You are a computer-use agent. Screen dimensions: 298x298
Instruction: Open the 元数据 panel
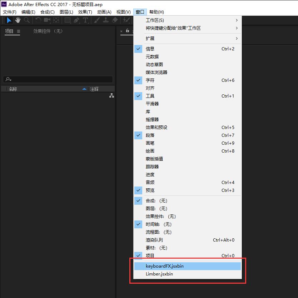point(188,57)
